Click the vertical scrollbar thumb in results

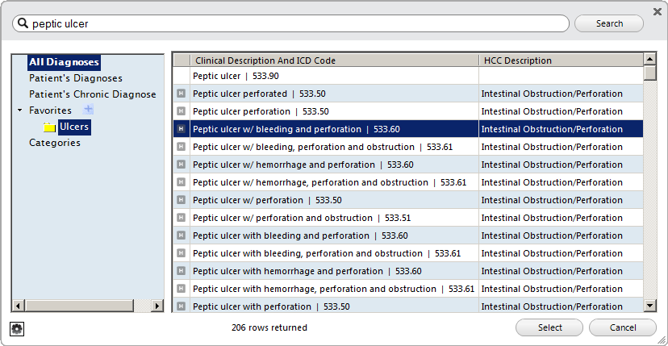pyautogui.click(x=650, y=73)
